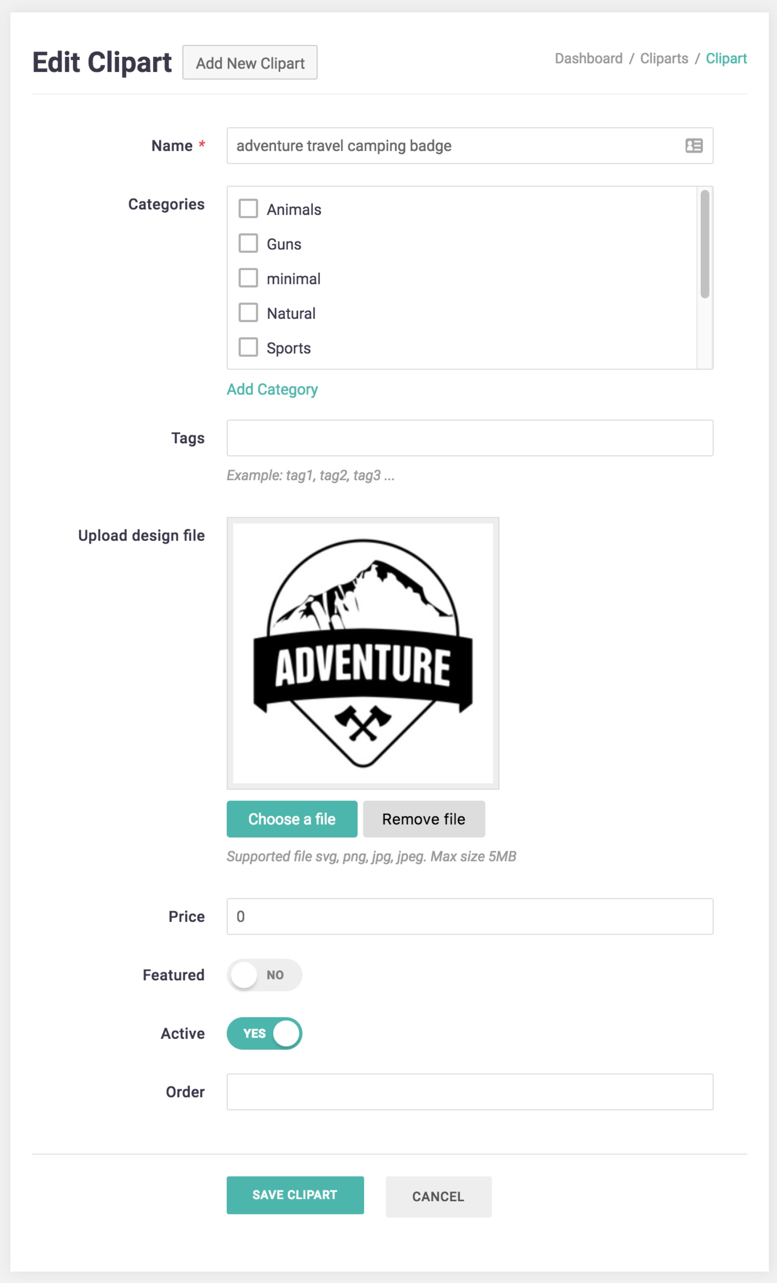Click the Adventure badge image thumbnail

363,653
